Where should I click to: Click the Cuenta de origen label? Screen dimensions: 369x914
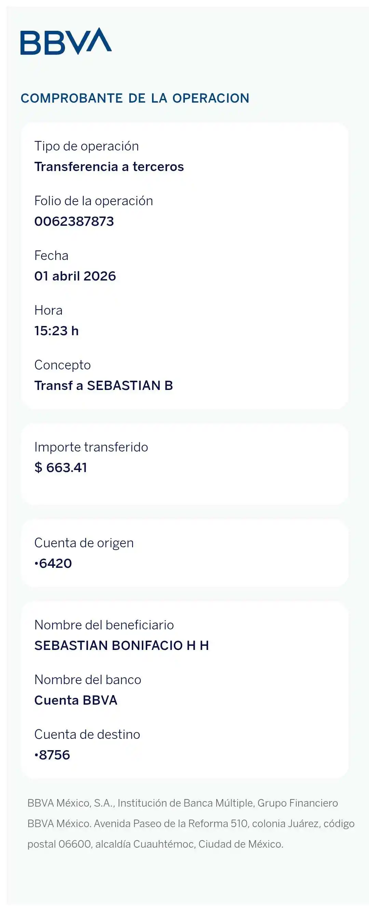pos(84,543)
